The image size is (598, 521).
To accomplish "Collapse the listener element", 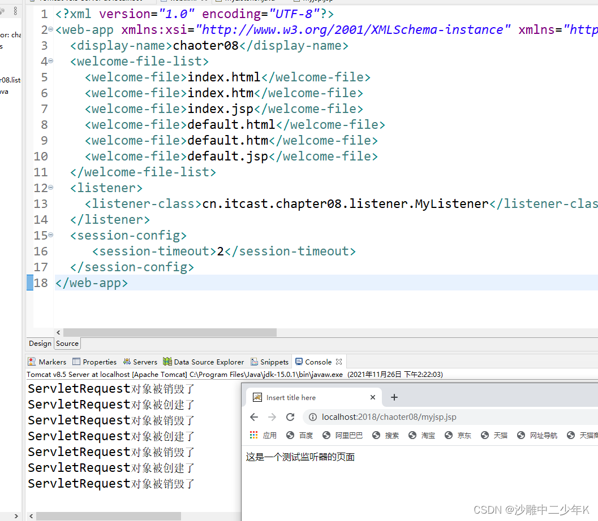I will [x=50, y=188].
